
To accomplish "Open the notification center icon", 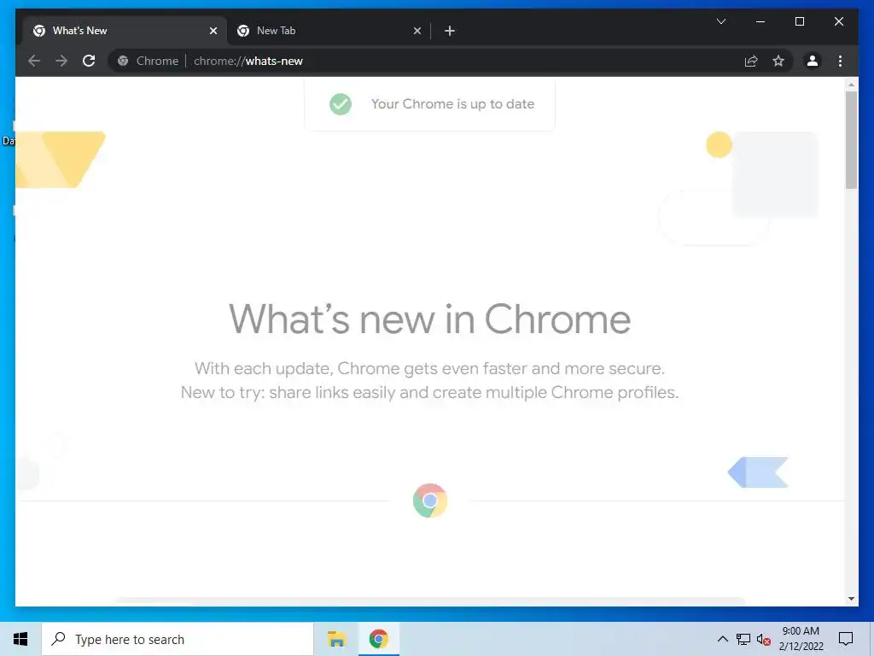I will click(846, 639).
